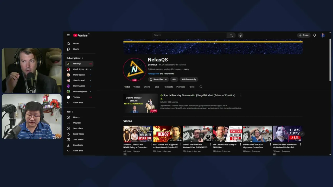Screen dimensions: 333x187
Task: Click the MommaOcco channel avatar
Action: [x=68, y=86]
